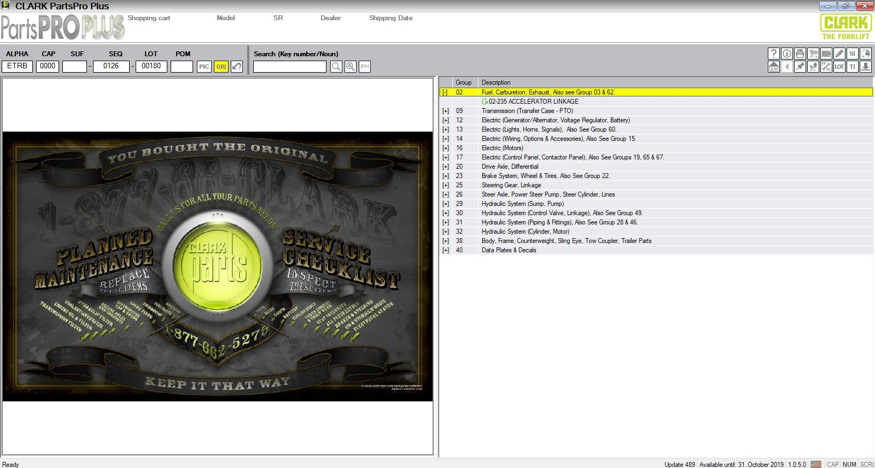Click the empty POM input field
This screenshot has height=468, width=875.
[x=182, y=66]
